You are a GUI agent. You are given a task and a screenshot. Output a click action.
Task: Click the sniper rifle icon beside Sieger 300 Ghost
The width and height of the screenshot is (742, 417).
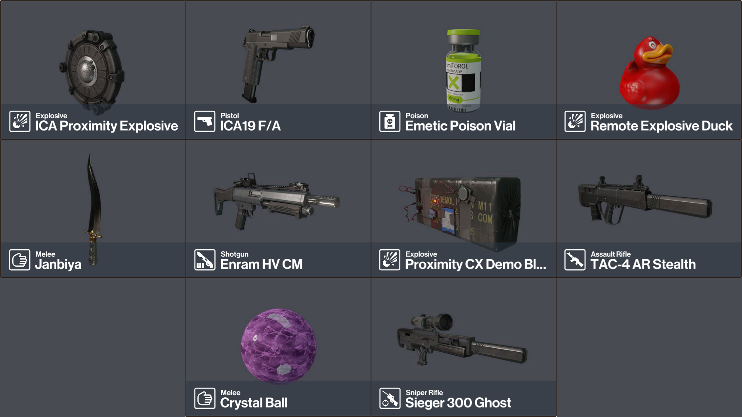point(390,398)
